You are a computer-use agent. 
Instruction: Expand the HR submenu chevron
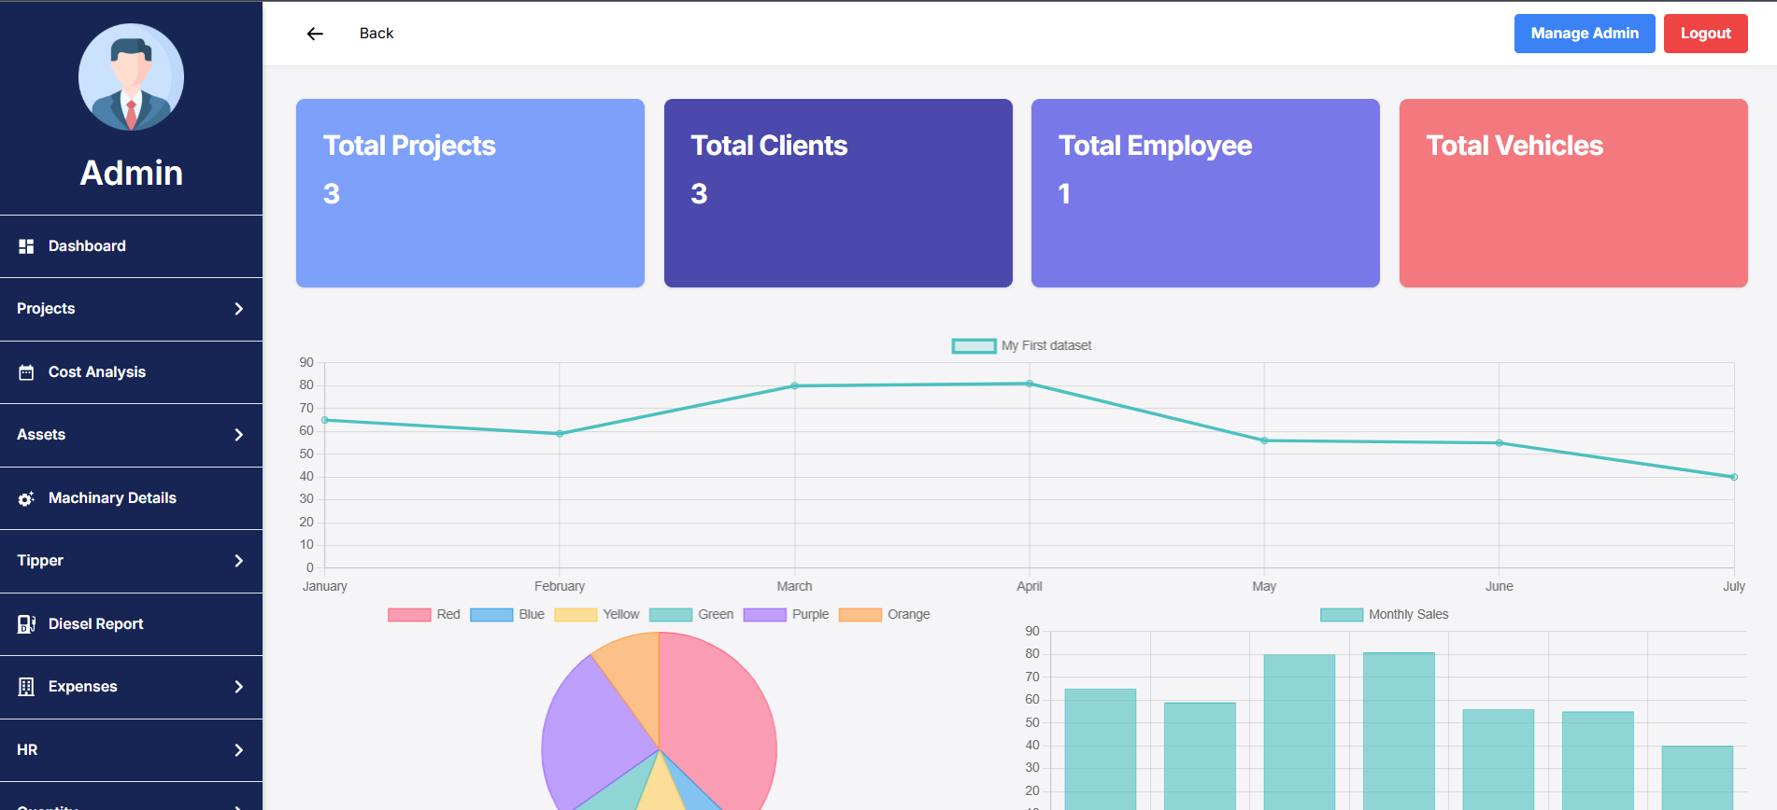click(x=238, y=750)
